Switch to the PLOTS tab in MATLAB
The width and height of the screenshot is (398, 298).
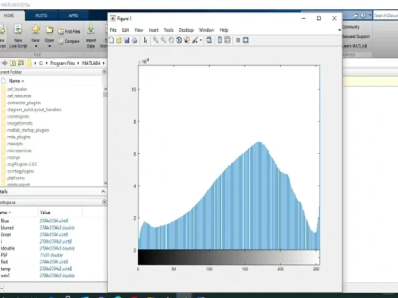tap(41, 16)
